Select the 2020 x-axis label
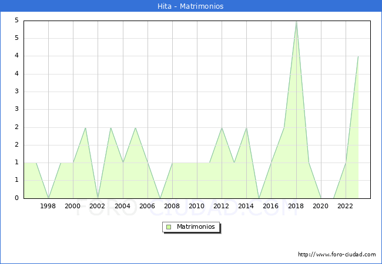This screenshot has width=382, height=264. 321,206
